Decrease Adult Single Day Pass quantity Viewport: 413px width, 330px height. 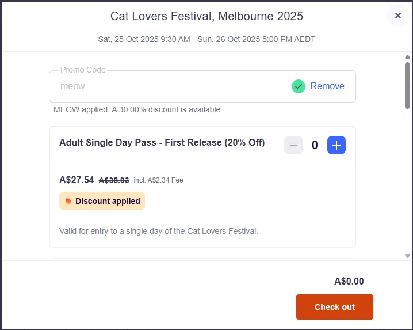pos(293,145)
